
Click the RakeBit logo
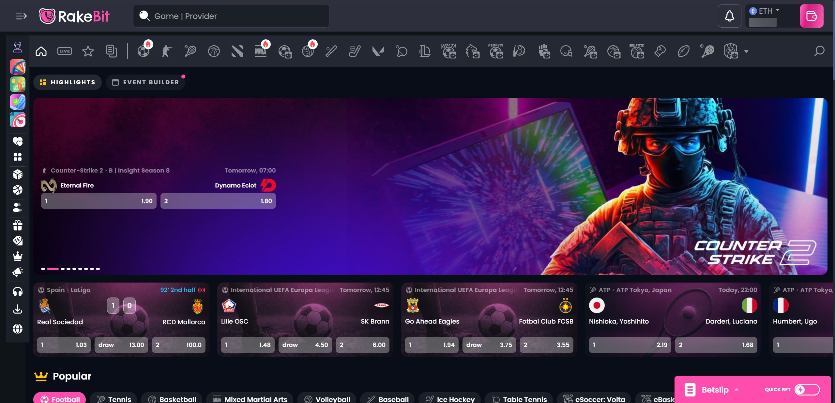74,16
